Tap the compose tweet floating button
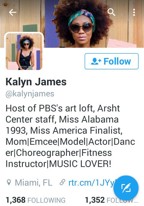Screen dimensions: 144x206 tap(126, 188)
